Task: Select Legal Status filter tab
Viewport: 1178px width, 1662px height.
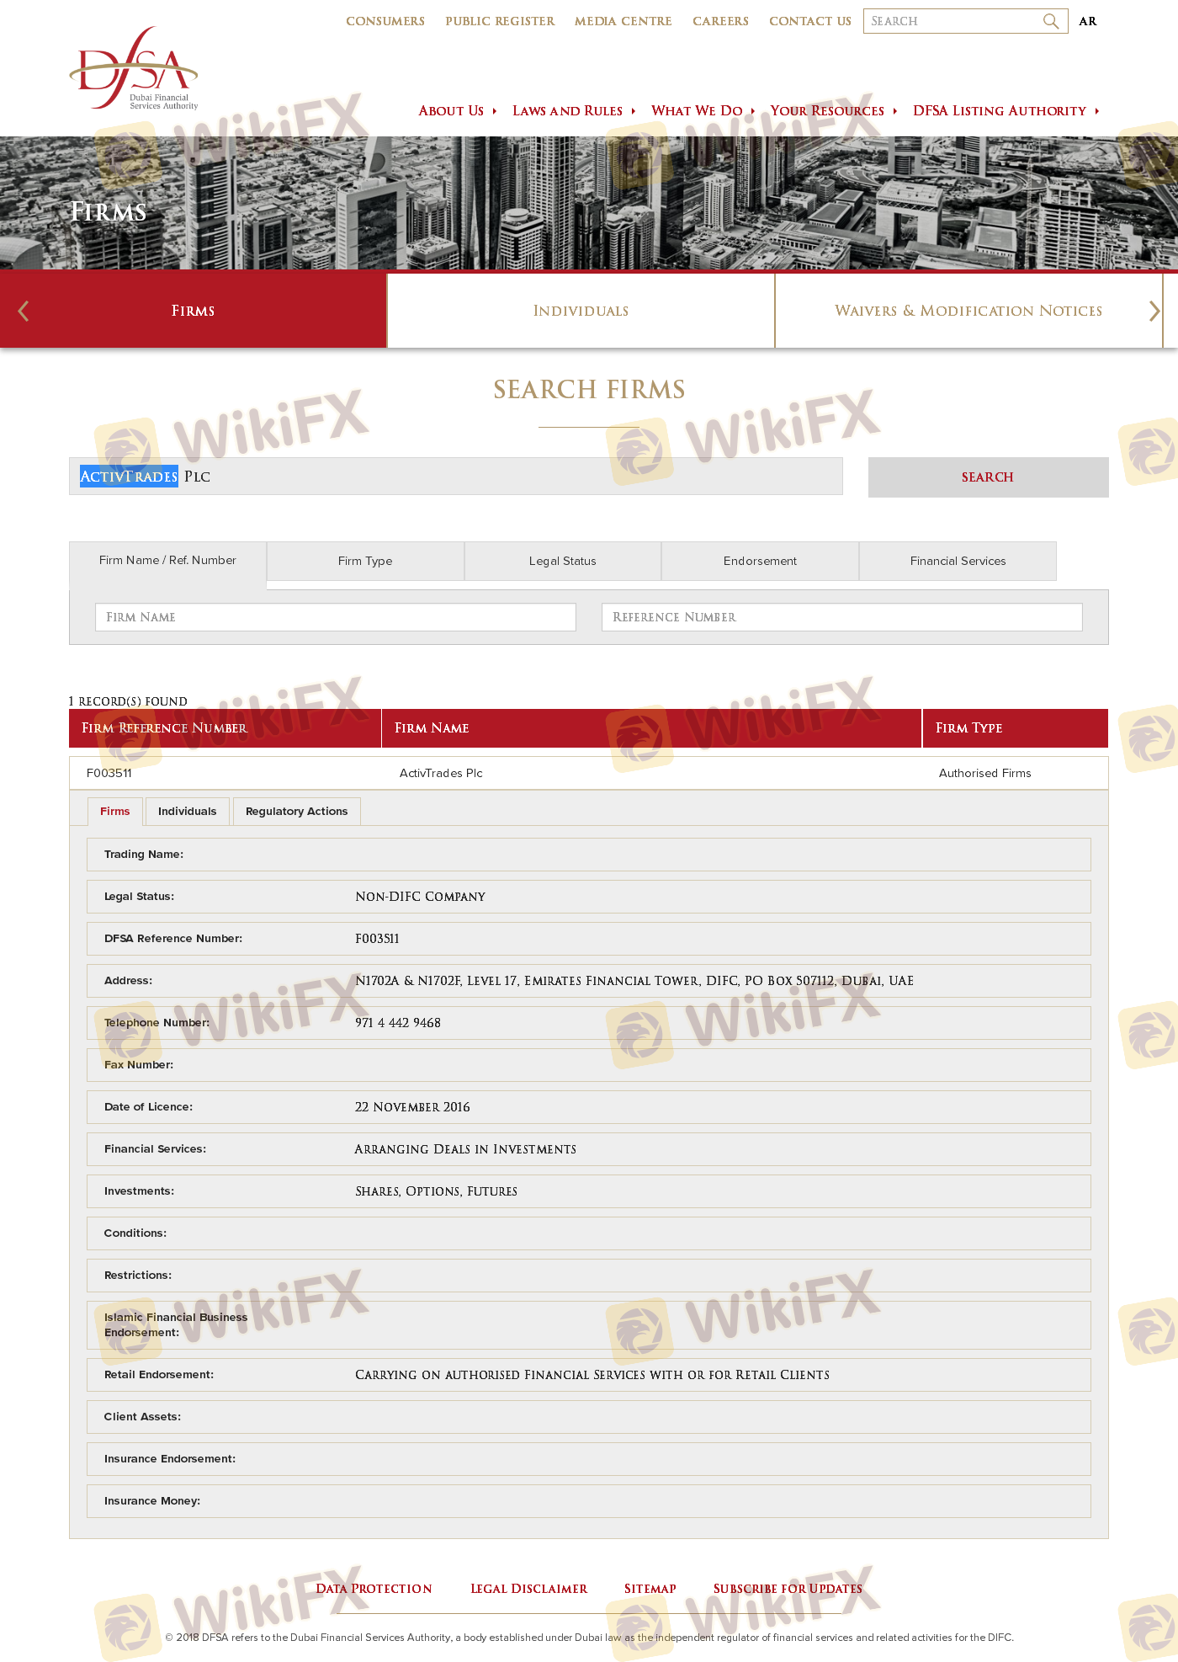Action: (x=563, y=561)
